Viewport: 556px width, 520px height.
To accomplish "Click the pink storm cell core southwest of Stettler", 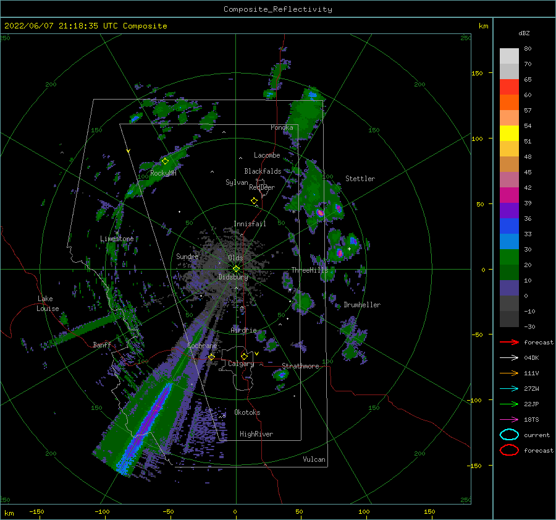I will coord(320,213).
